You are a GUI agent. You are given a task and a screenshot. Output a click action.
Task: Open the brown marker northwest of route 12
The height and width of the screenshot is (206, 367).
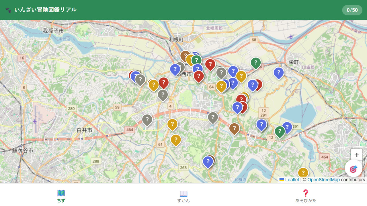point(234,128)
